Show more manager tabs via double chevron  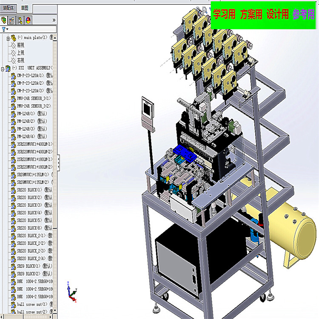point(54,20)
